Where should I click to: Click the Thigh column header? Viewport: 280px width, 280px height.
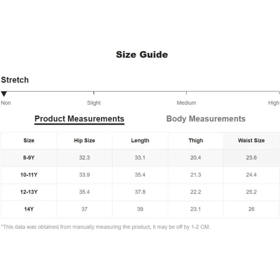(196, 141)
